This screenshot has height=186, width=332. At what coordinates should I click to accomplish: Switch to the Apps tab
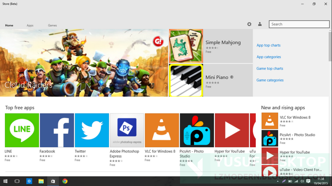coord(30,25)
